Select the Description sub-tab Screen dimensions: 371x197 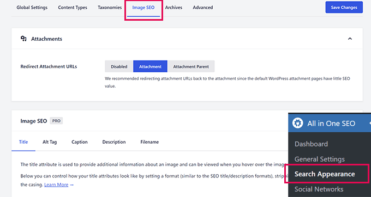click(114, 142)
